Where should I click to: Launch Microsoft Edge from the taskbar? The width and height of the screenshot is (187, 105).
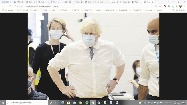click(63, 102)
